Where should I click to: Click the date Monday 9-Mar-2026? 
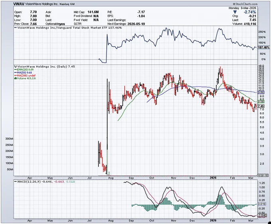click(242, 8)
